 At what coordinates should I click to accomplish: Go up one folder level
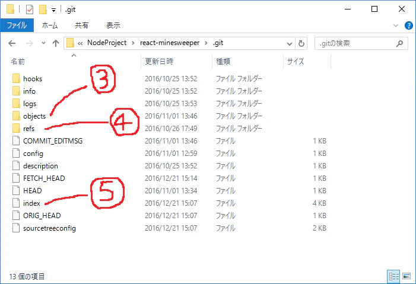[56, 43]
